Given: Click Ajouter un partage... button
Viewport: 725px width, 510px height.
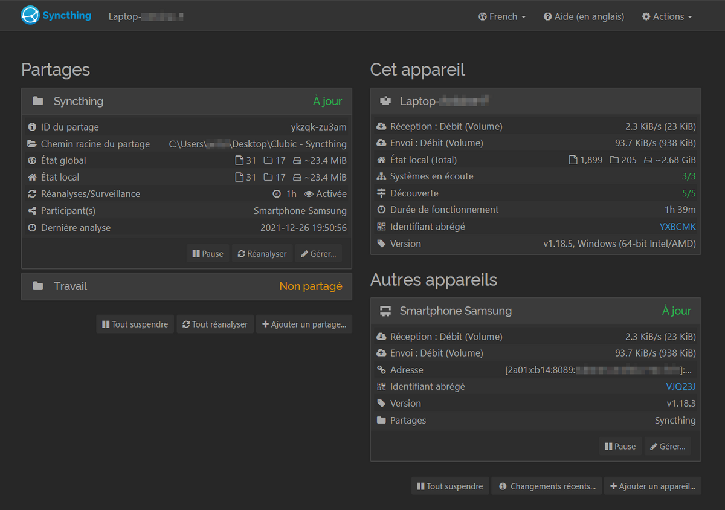Looking at the screenshot, I should click(x=304, y=324).
